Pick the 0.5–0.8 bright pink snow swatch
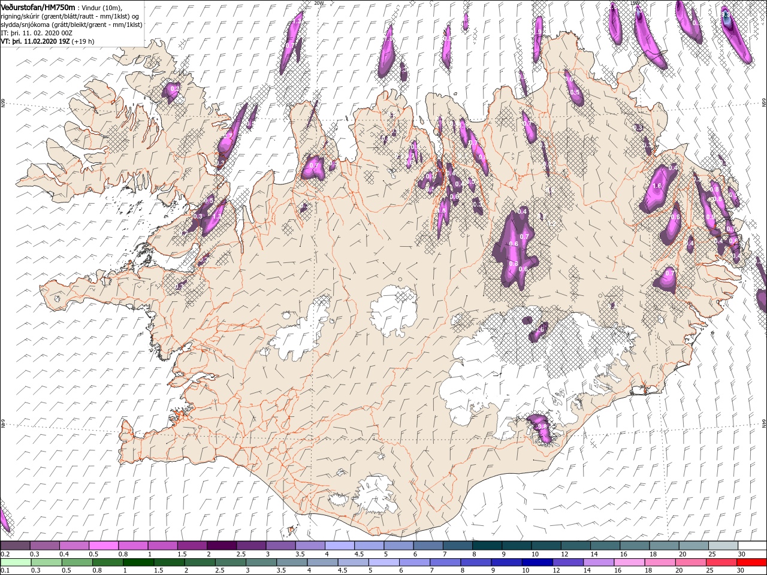Image resolution: width=767 pixels, height=575 pixels. click(104, 546)
